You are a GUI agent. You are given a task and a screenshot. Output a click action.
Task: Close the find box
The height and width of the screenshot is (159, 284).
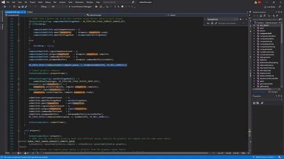point(246,19)
